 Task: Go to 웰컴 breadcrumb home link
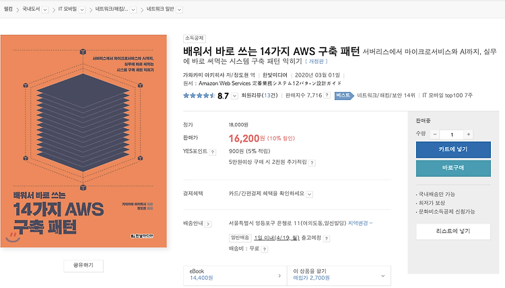[8, 9]
